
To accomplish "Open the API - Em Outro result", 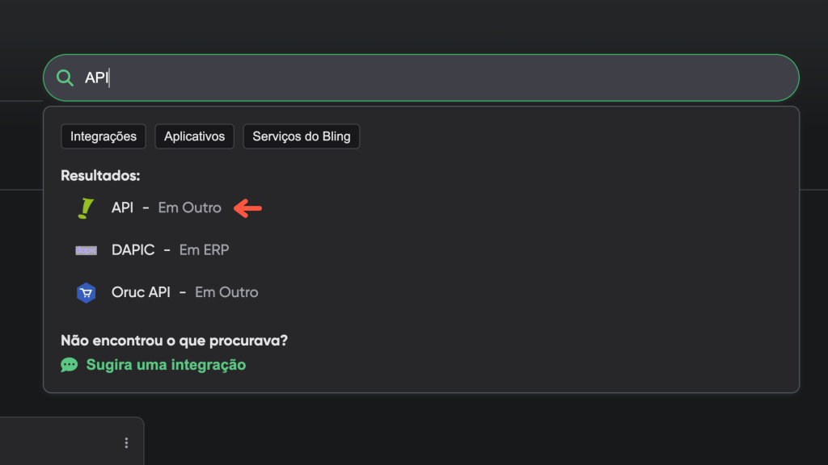I will click(167, 207).
